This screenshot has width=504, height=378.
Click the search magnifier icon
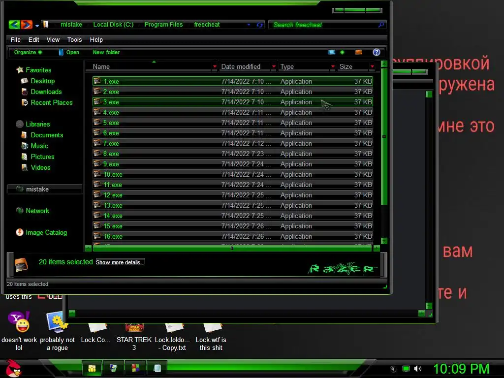381,25
